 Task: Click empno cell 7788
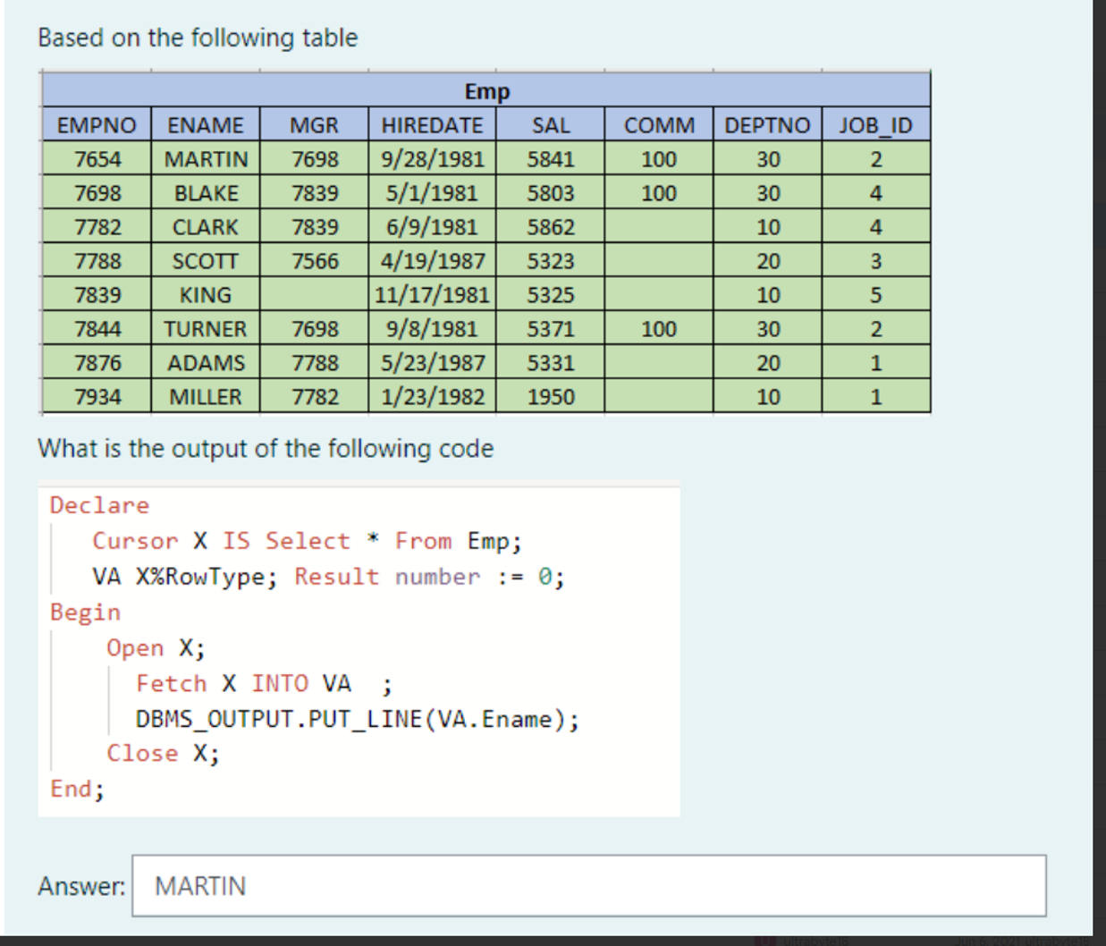[x=97, y=261]
